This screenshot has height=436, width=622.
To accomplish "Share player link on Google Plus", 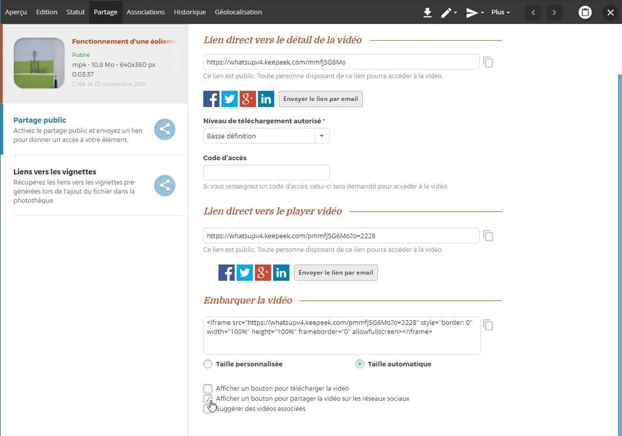I will pos(263,272).
